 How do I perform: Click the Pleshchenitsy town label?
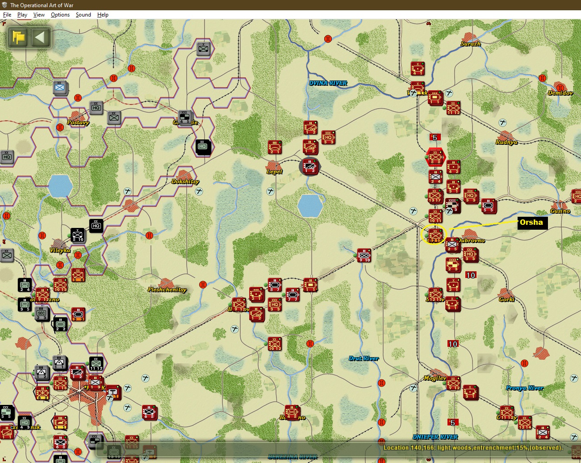point(167,290)
